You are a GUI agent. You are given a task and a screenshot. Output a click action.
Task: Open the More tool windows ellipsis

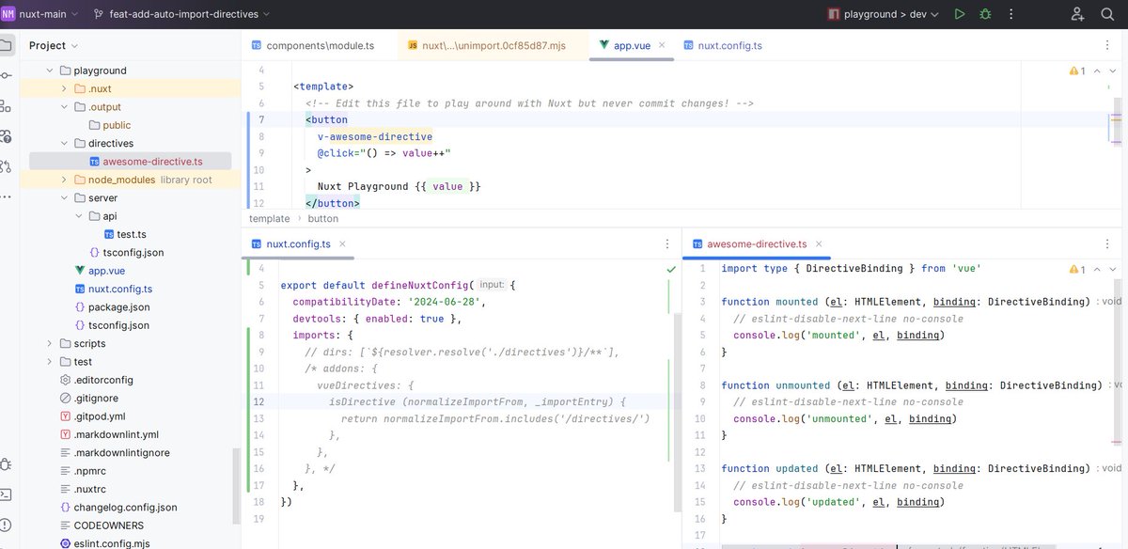click(5, 196)
